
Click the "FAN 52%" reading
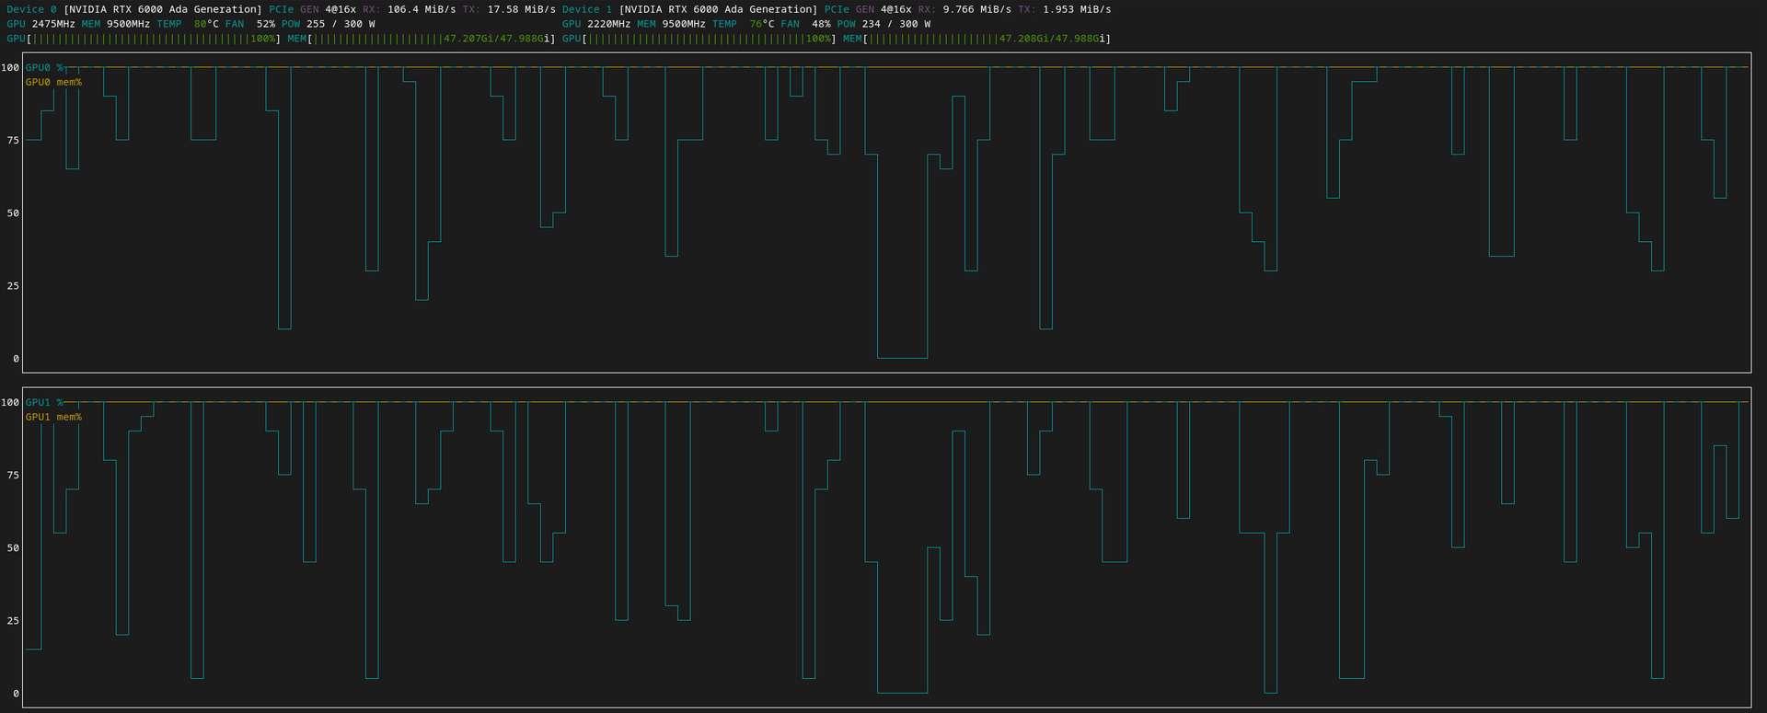pyautogui.click(x=250, y=24)
